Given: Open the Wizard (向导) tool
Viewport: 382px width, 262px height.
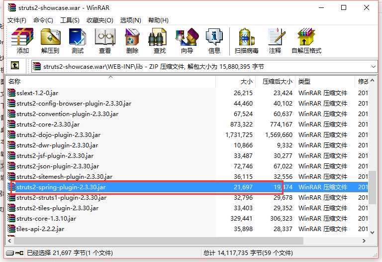Looking at the screenshot, I should [187, 37].
